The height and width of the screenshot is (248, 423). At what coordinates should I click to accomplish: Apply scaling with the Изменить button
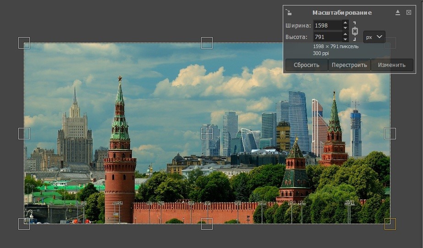392,65
